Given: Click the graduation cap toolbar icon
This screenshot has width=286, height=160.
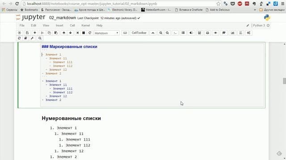Looking at the screenshot, I should [x=224, y=33].
